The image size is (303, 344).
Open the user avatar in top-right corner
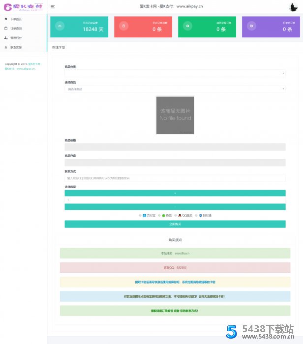point(293,7)
